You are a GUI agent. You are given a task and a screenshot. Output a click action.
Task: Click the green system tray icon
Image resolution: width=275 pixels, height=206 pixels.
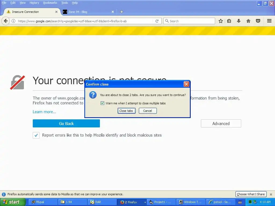tap(250, 202)
